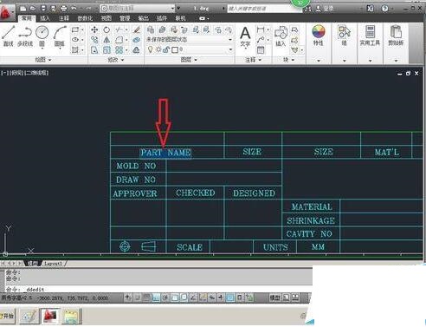
Task: Toggle the layer lock icon
Action: tap(166, 49)
